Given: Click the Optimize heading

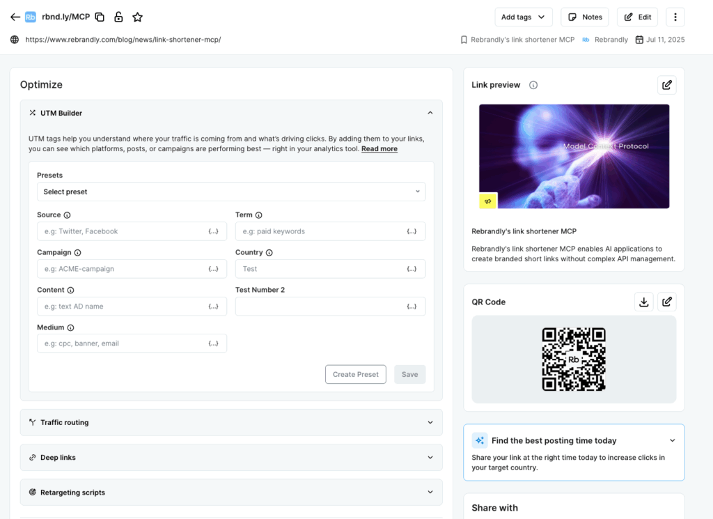Looking at the screenshot, I should point(41,84).
